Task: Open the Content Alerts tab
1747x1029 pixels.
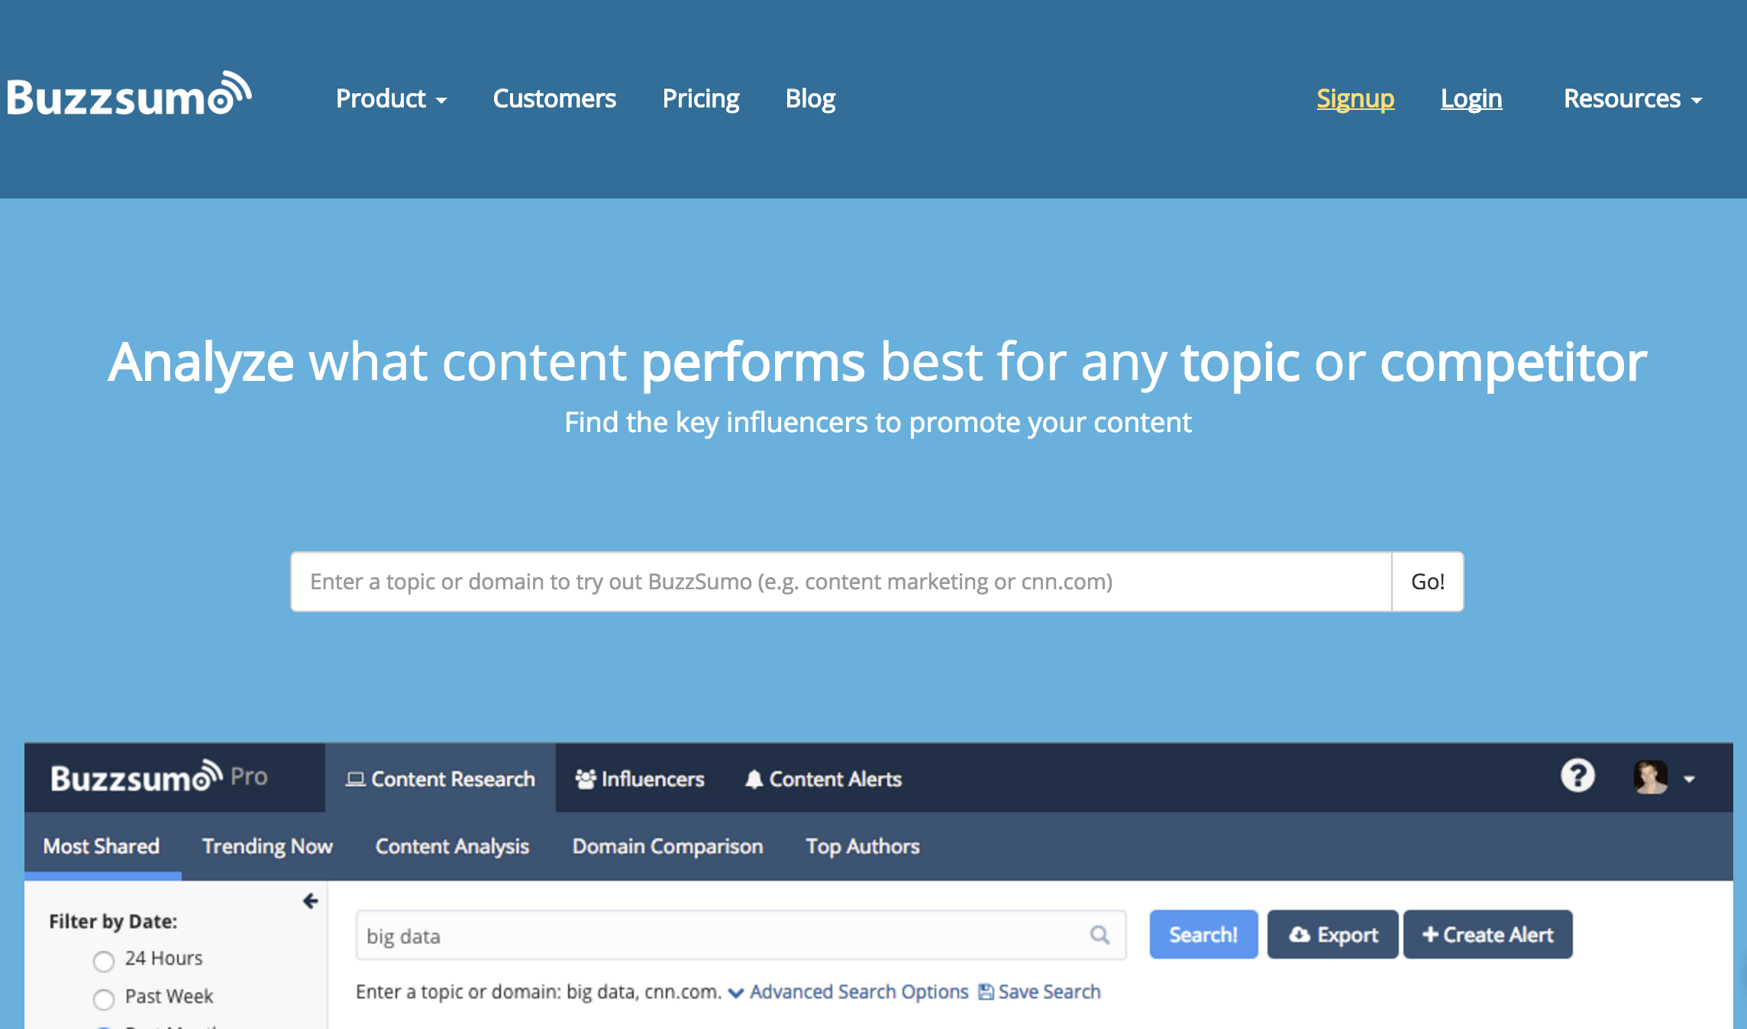Action: [824, 779]
